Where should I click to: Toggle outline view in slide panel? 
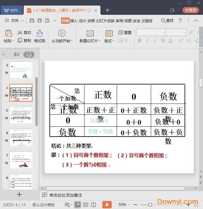[17, 54]
